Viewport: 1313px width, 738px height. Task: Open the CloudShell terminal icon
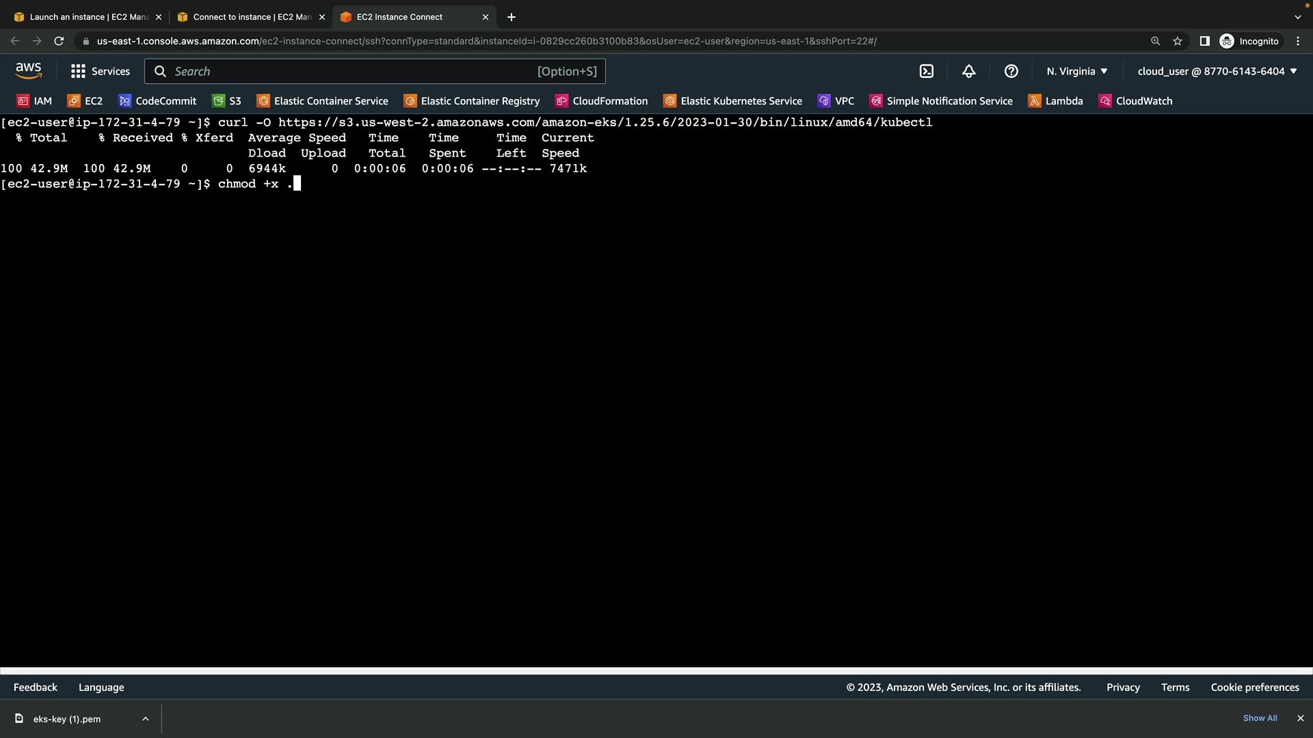click(x=927, y=71)
